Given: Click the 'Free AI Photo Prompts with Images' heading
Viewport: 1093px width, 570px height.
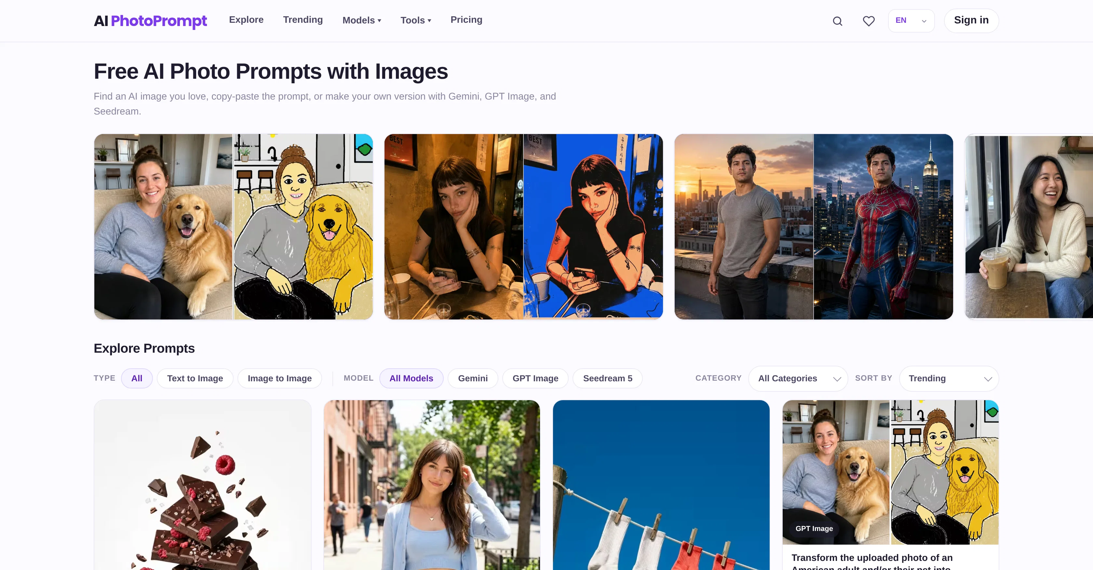Looking at the screenshot, I should coord(271,71).
